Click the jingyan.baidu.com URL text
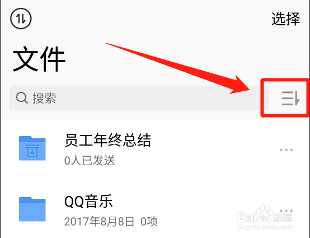 pos(265,227)
